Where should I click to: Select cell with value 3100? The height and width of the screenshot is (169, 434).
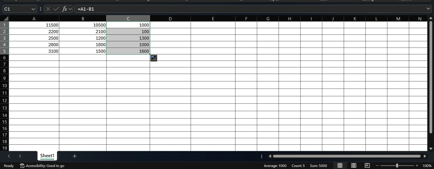(34, 51)
